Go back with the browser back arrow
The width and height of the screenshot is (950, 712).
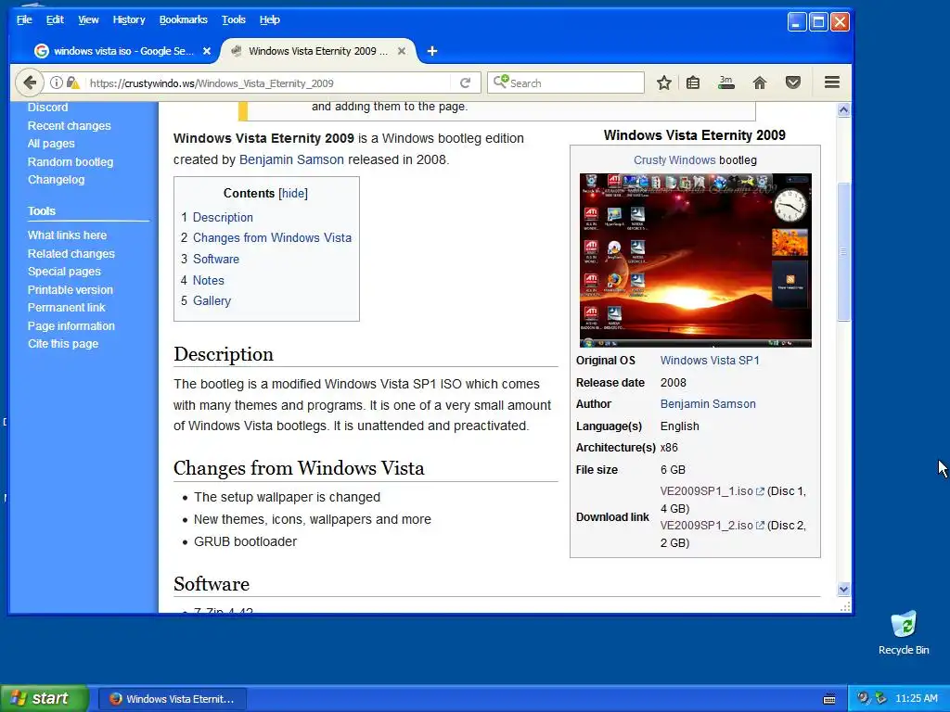pyautogui.click(x=29, y=83)
